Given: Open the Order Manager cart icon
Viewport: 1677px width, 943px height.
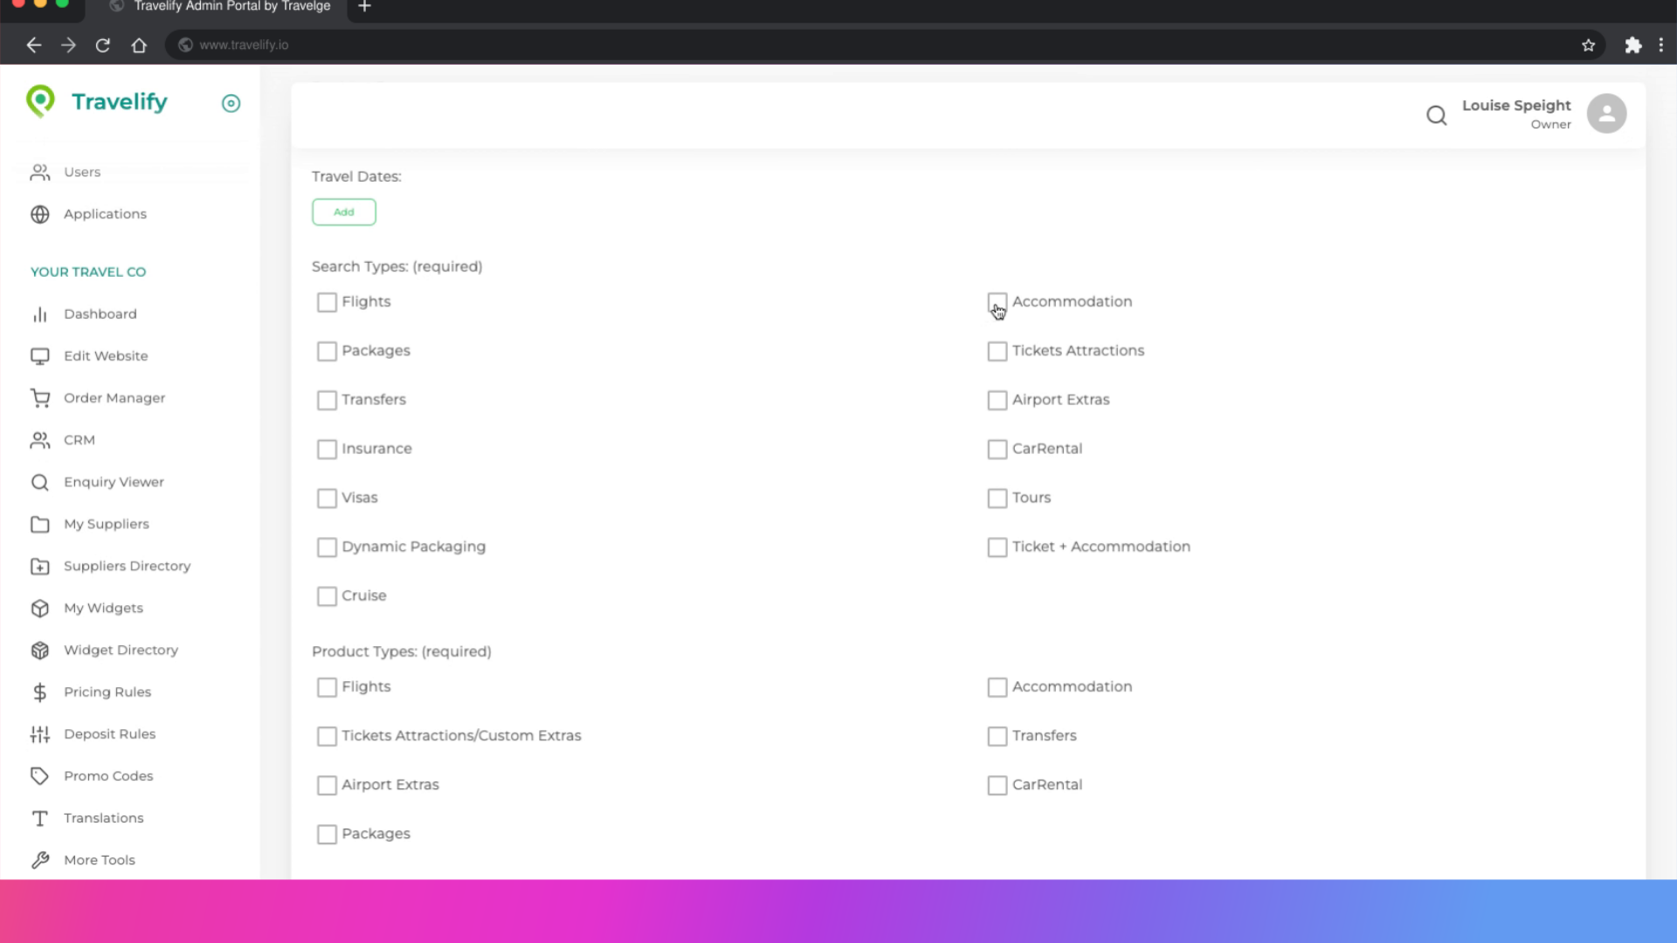Looking at the screenshot, I should 40,397.
